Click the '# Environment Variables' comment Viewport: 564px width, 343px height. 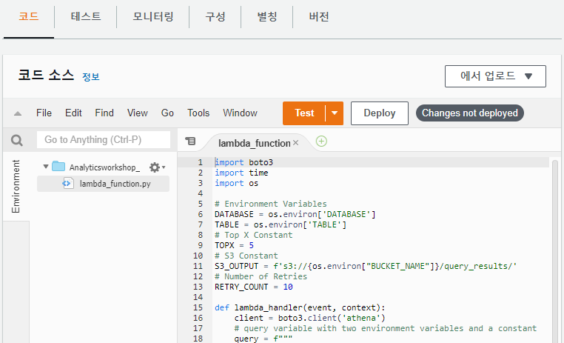(271, 204)
